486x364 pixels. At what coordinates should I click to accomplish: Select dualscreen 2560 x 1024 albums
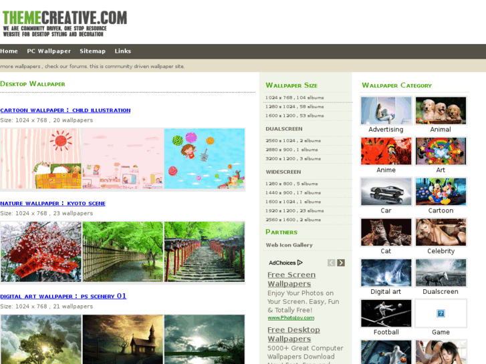293,141
